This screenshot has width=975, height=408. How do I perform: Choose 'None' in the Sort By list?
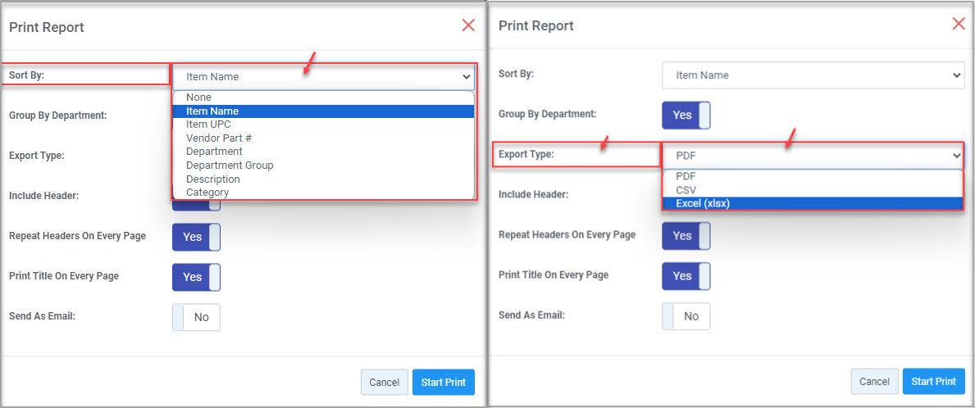pos(198,97)
